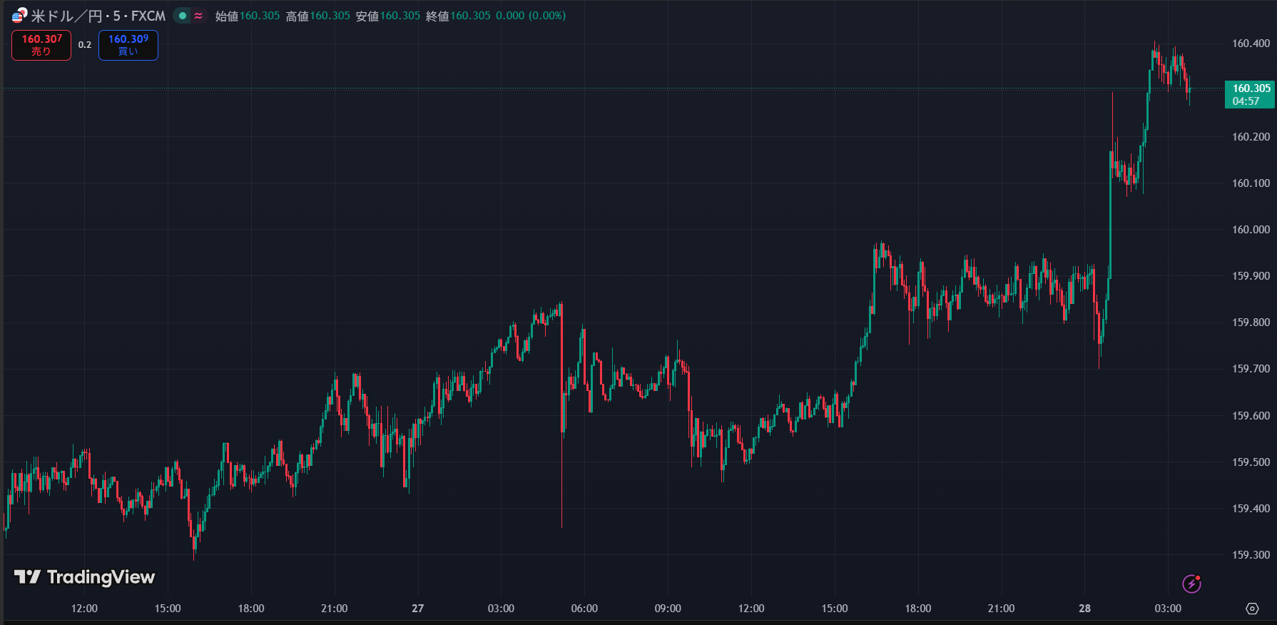Screen dimensions: 1277x625
Task: Click the pink approximate-data indicator icon
Action: [x=198, y=16]
